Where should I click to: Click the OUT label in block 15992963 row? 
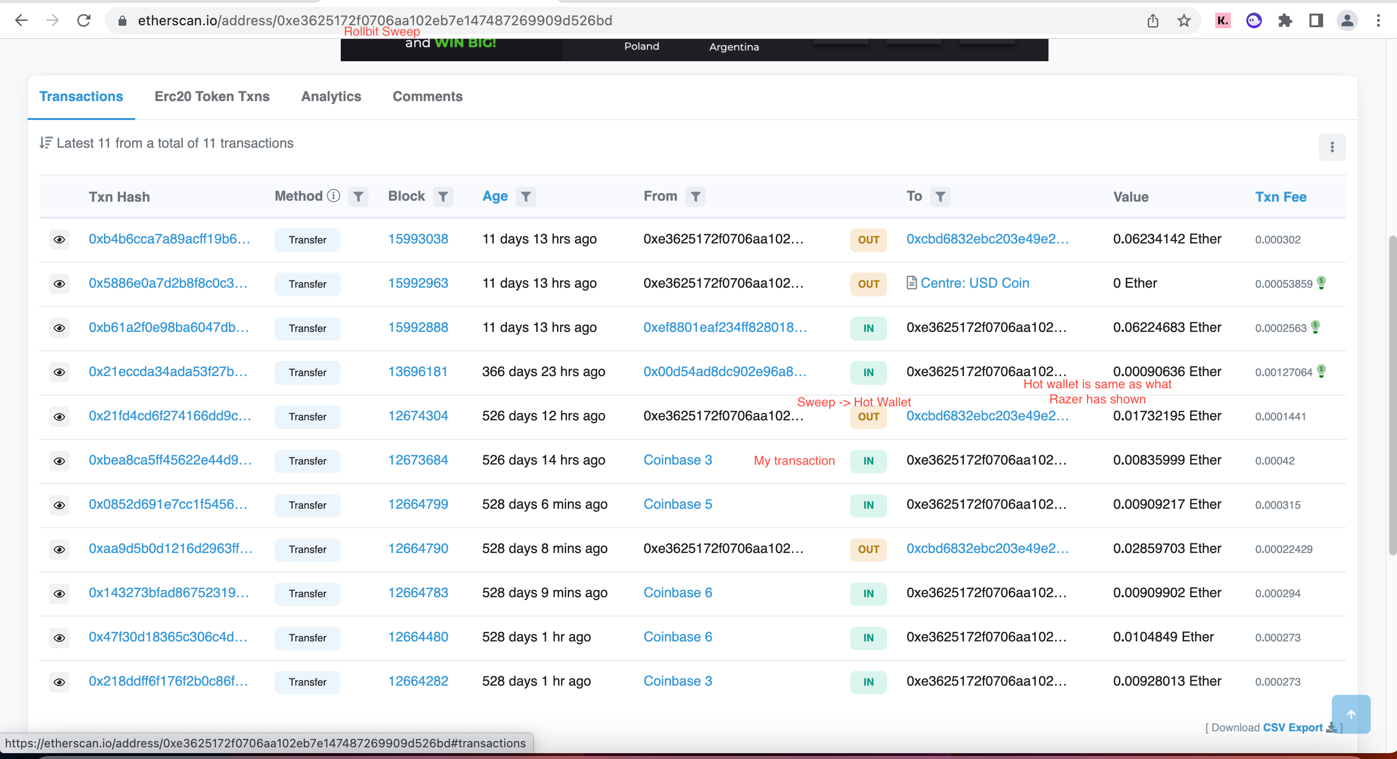868,284
